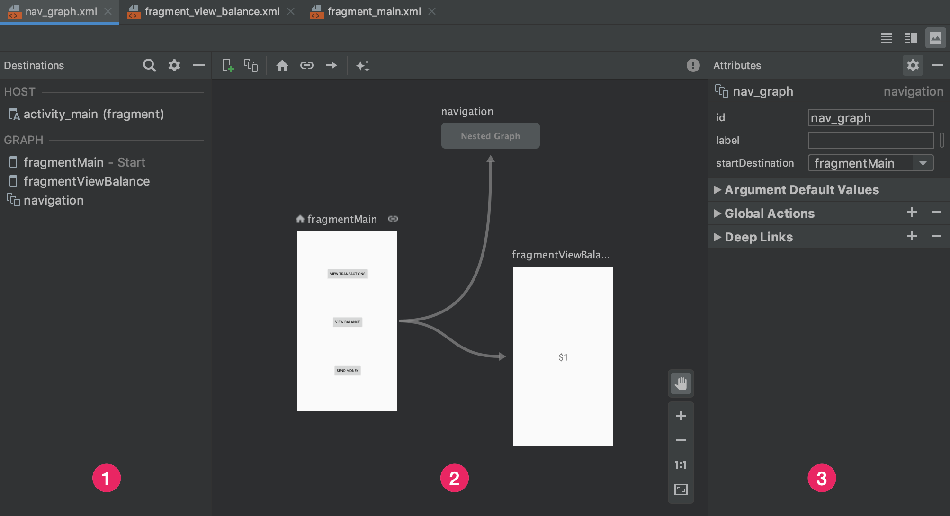Viewport: 950px width, 516px height.
Task: Select the home/start destination icon
Action: [x=281, y=65]
